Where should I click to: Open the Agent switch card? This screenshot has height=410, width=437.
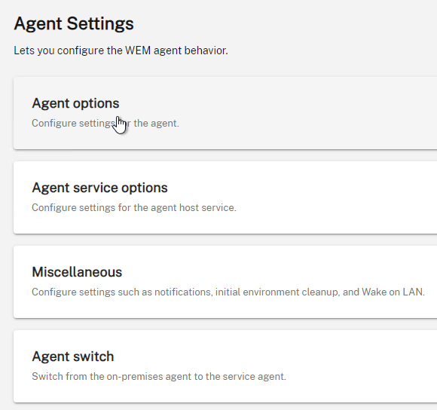pos(225,366)
